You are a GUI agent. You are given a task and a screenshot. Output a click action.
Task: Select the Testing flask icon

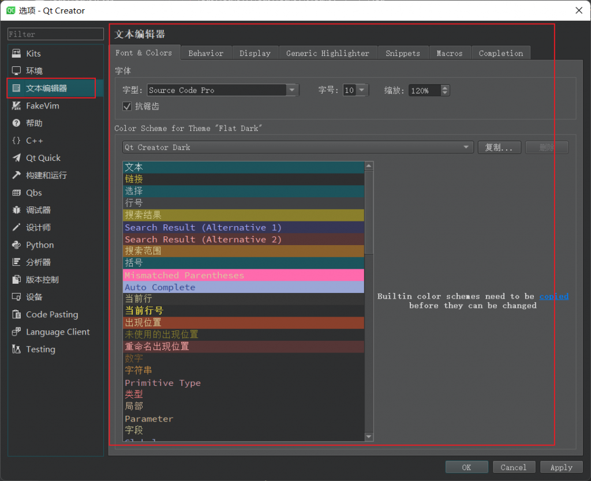coord(16,349)
